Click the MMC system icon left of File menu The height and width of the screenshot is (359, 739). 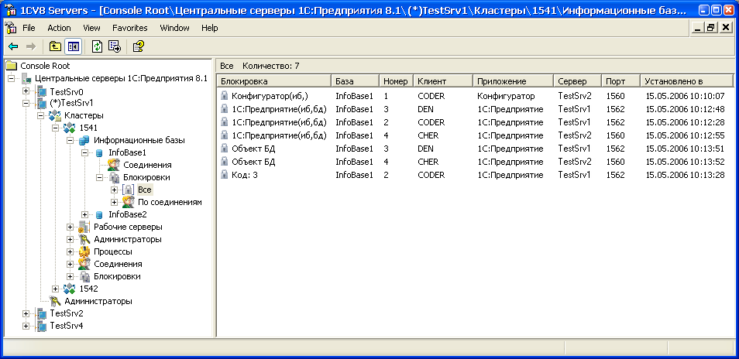click(x=11, y=28)
